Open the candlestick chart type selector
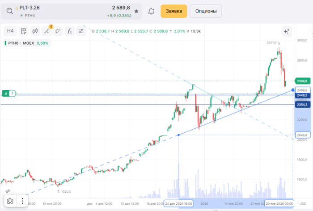 point(35,31)
